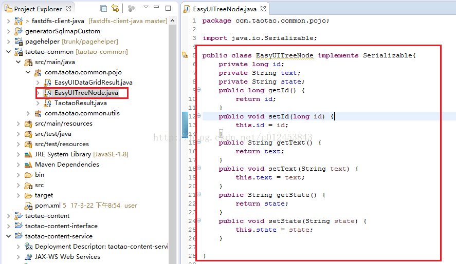Collapse the taotao-content-service project
This screenshot has height=264, width=456.
coord(8,236)
